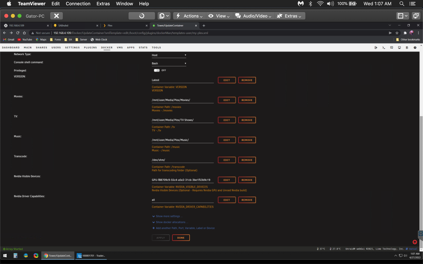This screenshot has width=423, height=264.
Task: Click the session reload toggle in TeamViewer toolbar
Action: (x=141, y=16)
